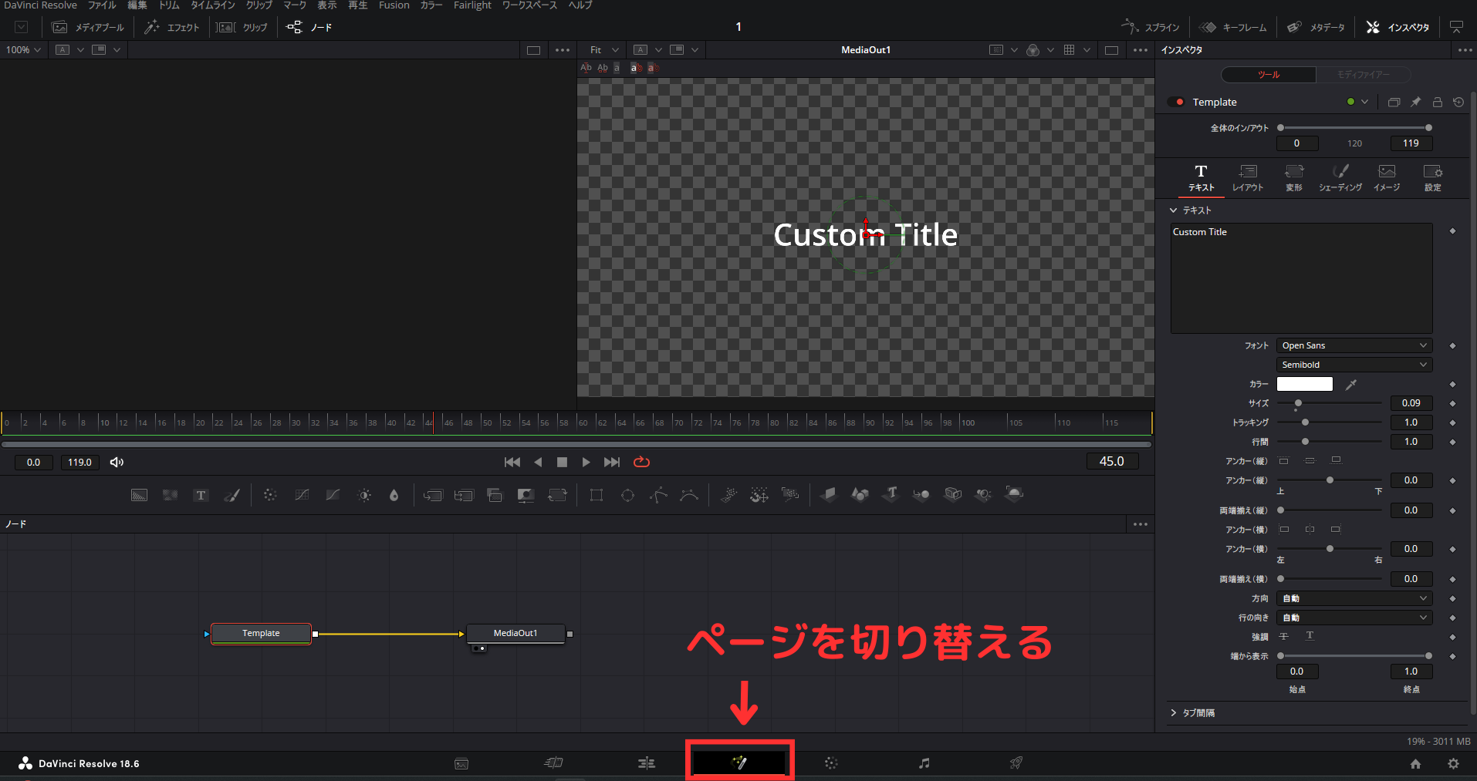The width and height of the screenshot is (1477, 781).
Task: Click the サイズ slider
Action: [1330, 403]
